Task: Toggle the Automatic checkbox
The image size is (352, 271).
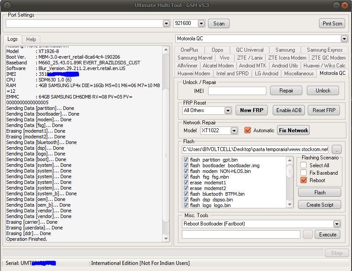Action: point(247,130)
